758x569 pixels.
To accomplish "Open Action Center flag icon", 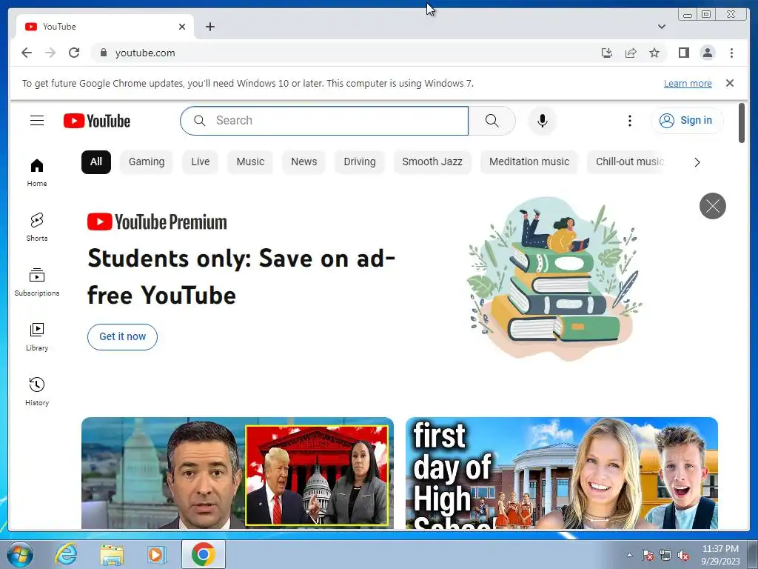I will click(x=647, y=555).
